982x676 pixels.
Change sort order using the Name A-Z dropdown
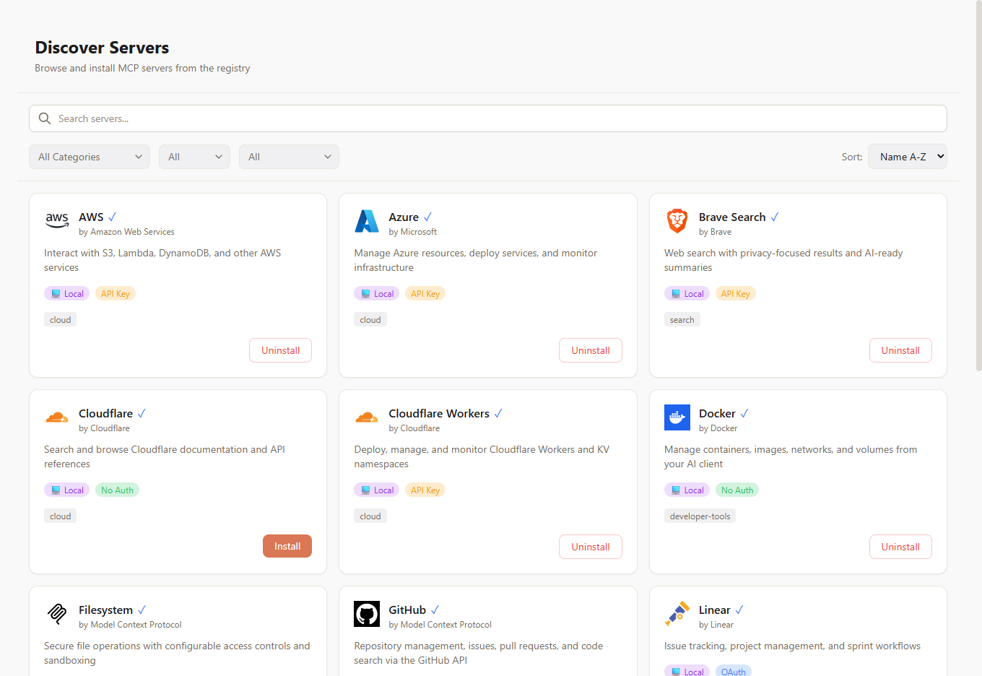tap(907, 157)
